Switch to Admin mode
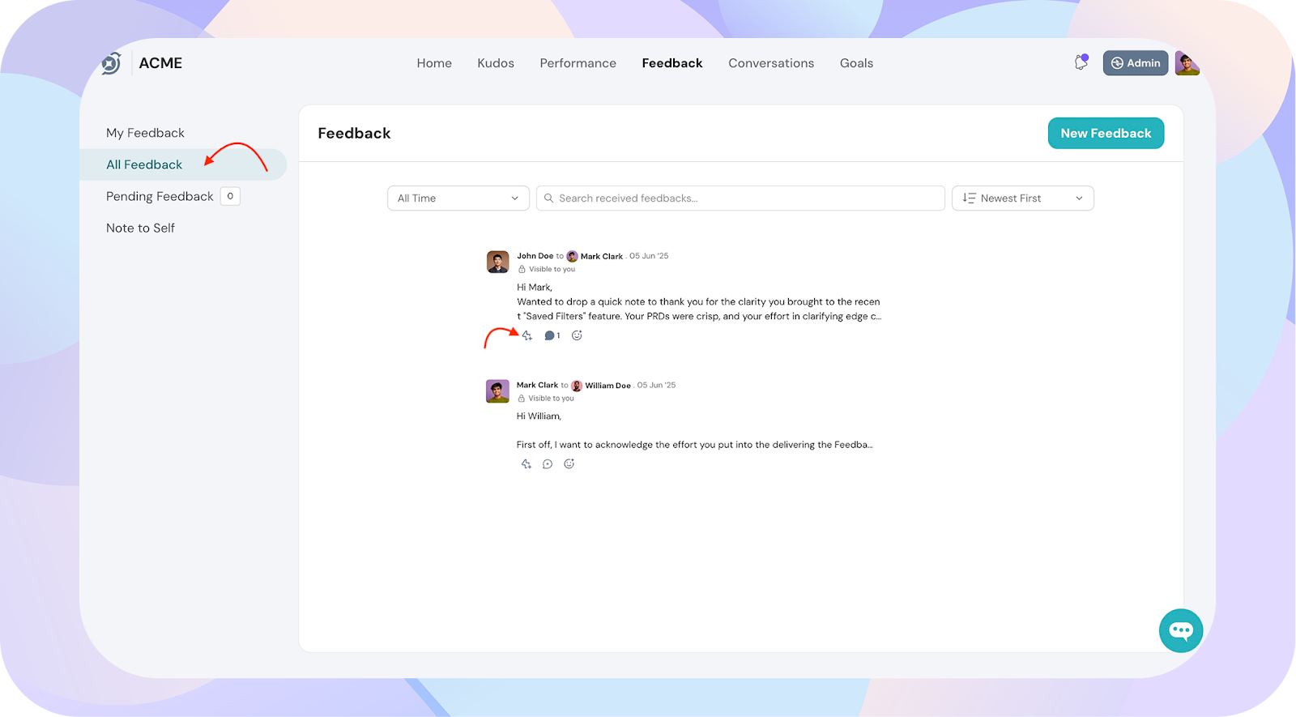The width and height of the screenshot is (1296, 717). [1135, 63]
